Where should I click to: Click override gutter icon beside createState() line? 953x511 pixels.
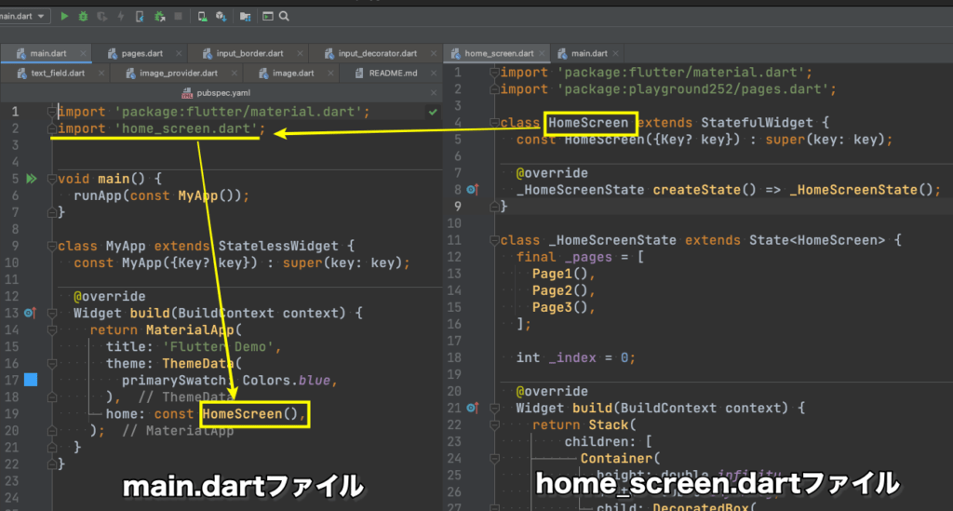[x=472, y=190]
